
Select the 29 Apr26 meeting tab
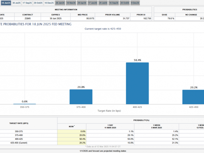click(x=82, y=3)
